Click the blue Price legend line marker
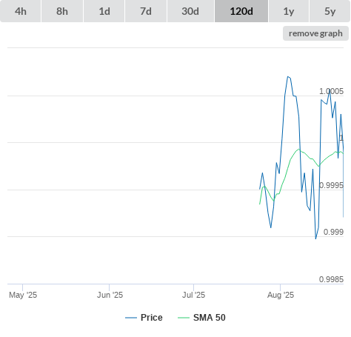The image size is (351, 337). (131, 318)
